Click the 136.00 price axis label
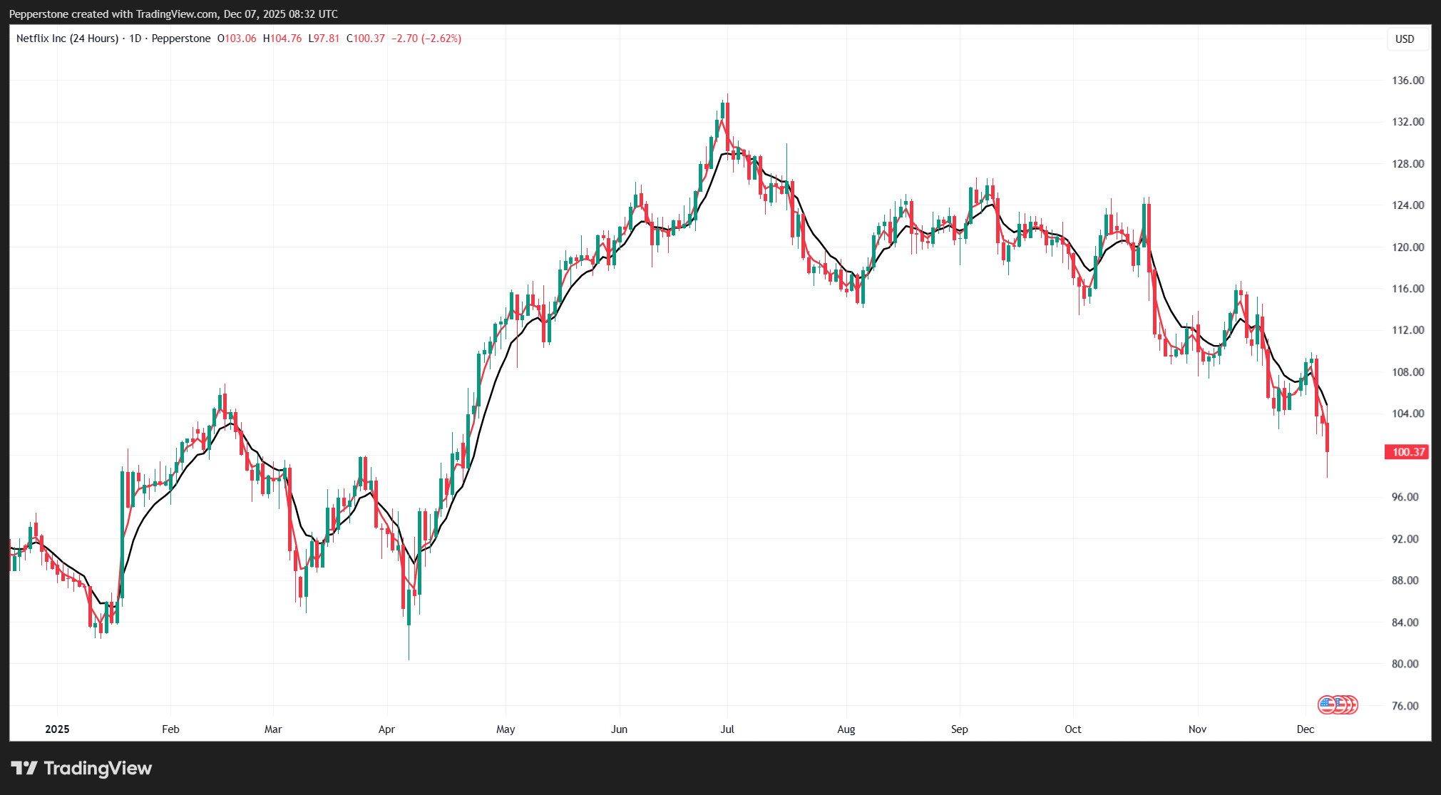 (x=1407, y=81)
